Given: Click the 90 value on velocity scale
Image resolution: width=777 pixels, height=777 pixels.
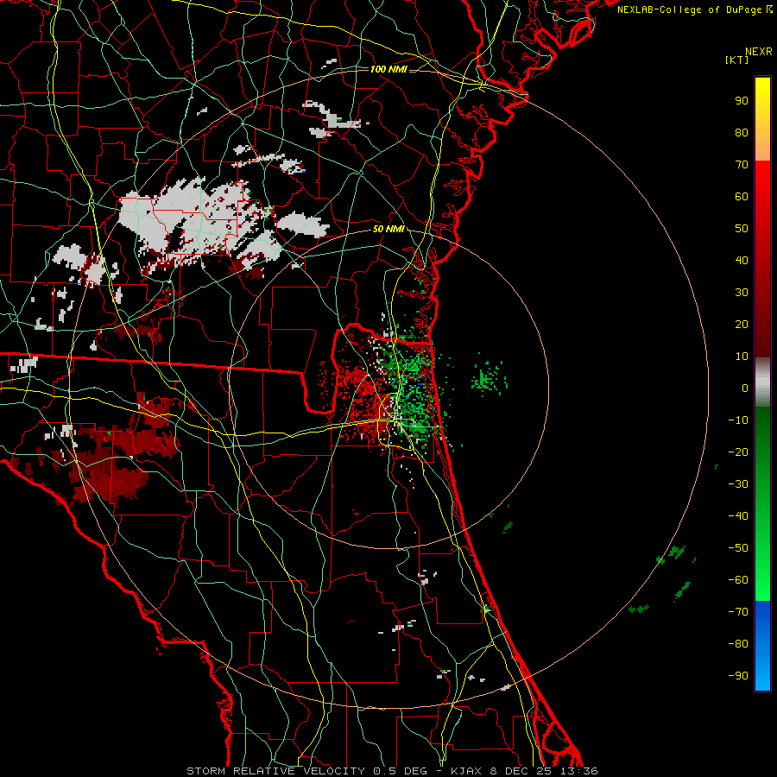Looking at the screenshot, I should pos(742,101).
